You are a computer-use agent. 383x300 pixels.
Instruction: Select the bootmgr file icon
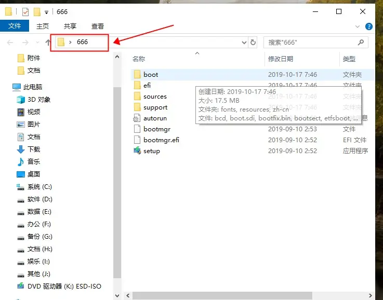click(137, 129)
